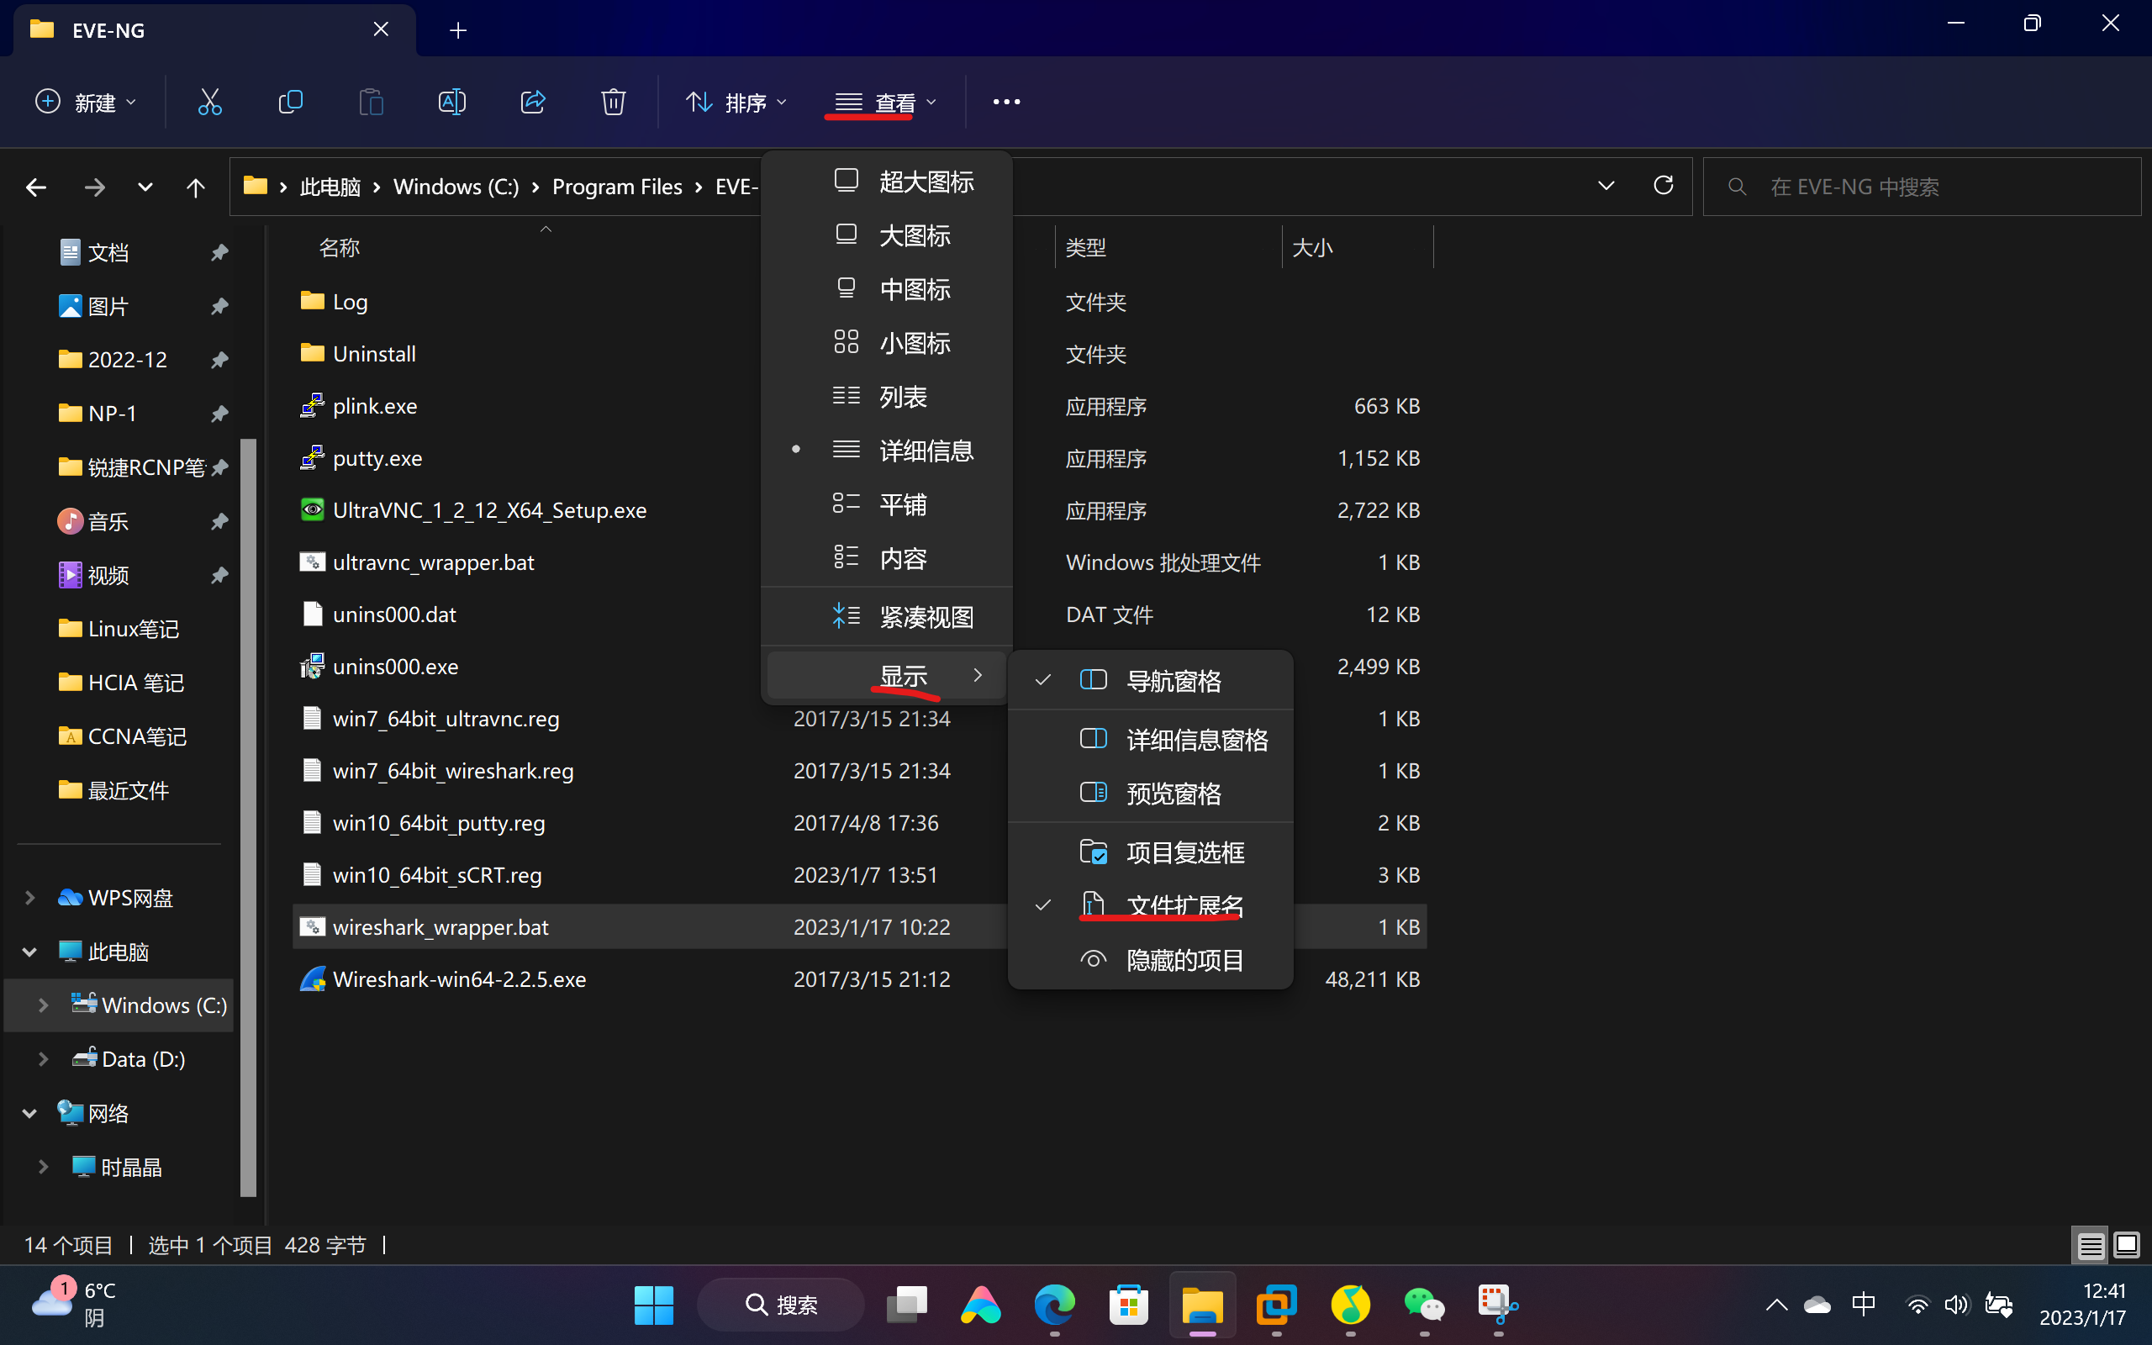
Task: Open the See more three-dots button
Action: (1005, 103)
